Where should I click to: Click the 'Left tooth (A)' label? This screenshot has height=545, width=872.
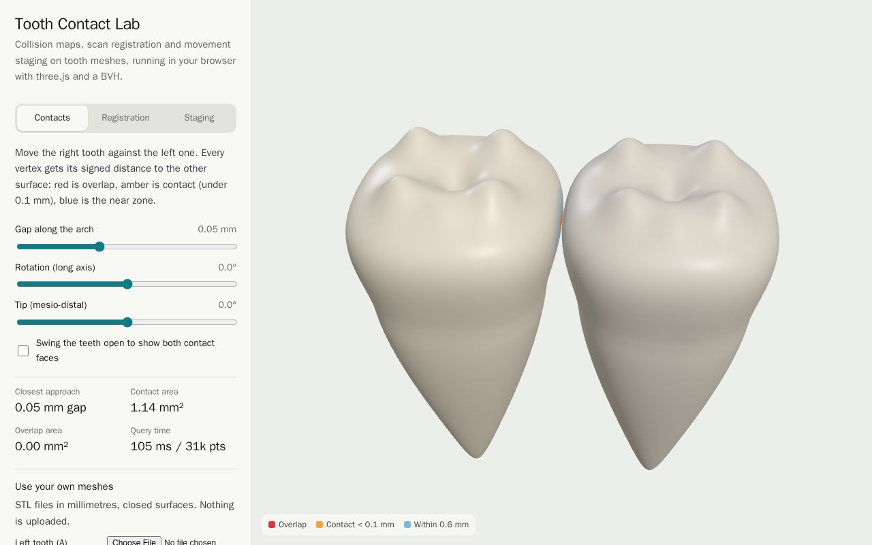tap(41, 542)
